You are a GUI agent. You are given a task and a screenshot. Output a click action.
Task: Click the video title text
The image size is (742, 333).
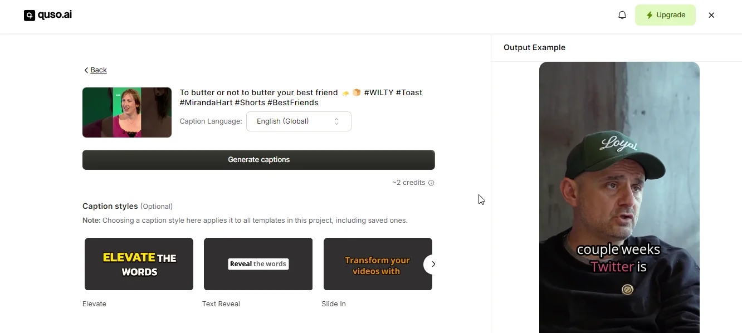click(x=301, y=97)
